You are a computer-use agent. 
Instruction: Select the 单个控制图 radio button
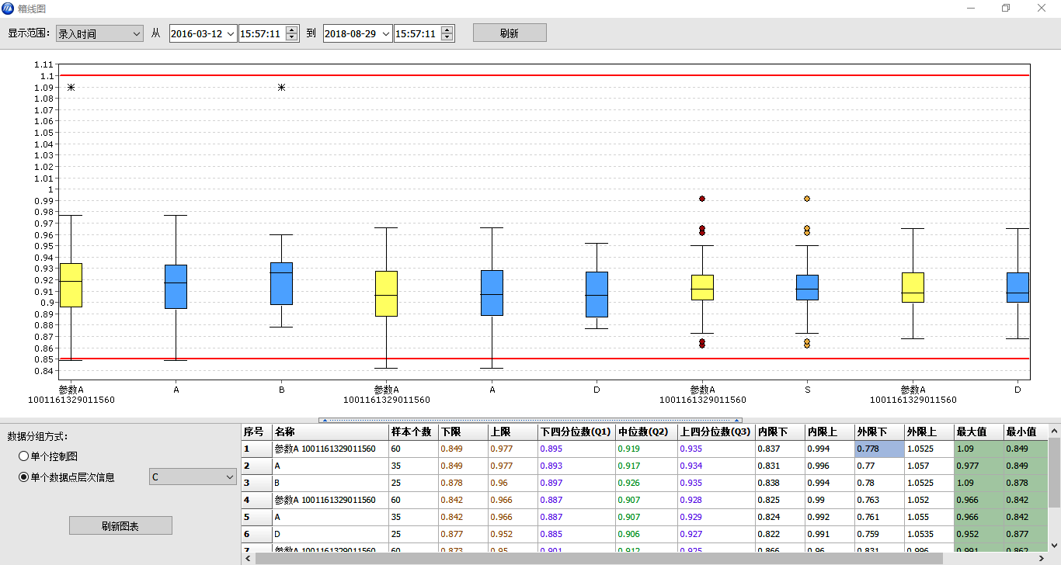click(24, 456)
